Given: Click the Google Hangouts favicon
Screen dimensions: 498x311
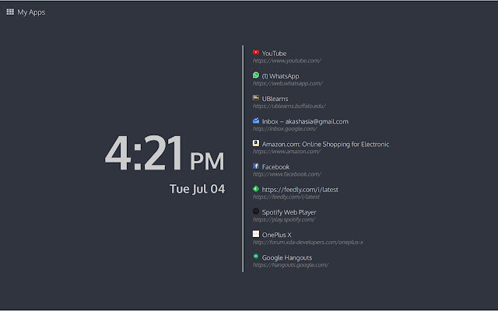Looking at the screenshot, I should point(256,257).
